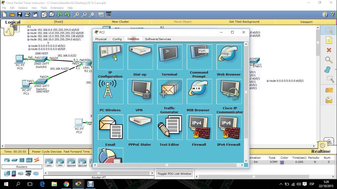Open the Dial-up application
The width and height of the screenshot is (337, 189).
pyautogui.click(x=140, y=57)
